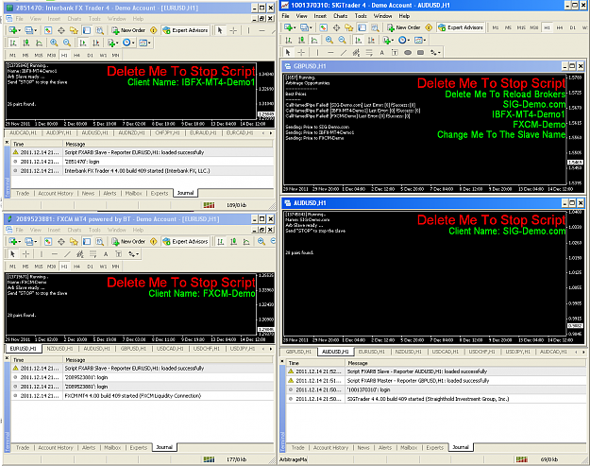Close the FXCM terminal panel with X

click(x=7, y=358)
